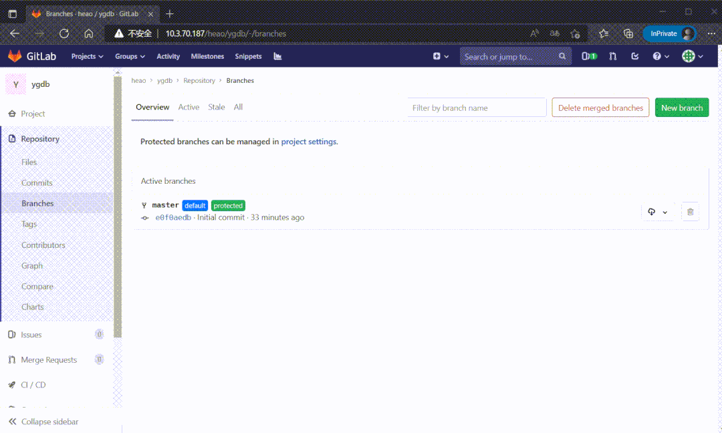Follow the project settings link
Viewport: 722px width, 433px height.
coord(308,142)
